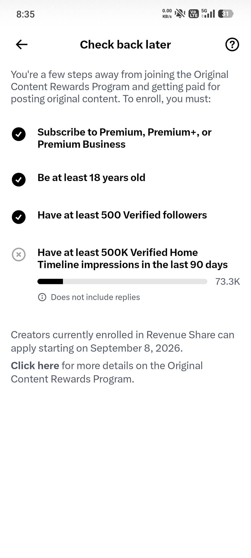Screen dimensions: 251x558
Task: Tap the impressions progress bar
Action: [x=122, y=282]
